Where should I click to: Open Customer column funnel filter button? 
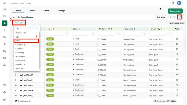145,34
